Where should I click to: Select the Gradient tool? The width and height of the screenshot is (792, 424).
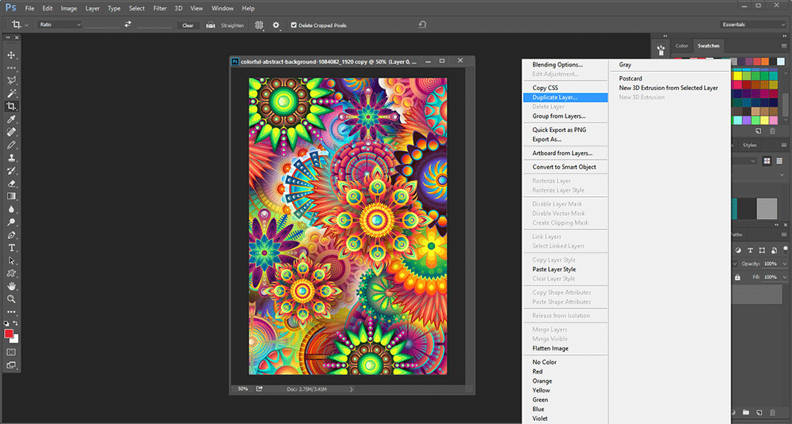click(11, 196)
